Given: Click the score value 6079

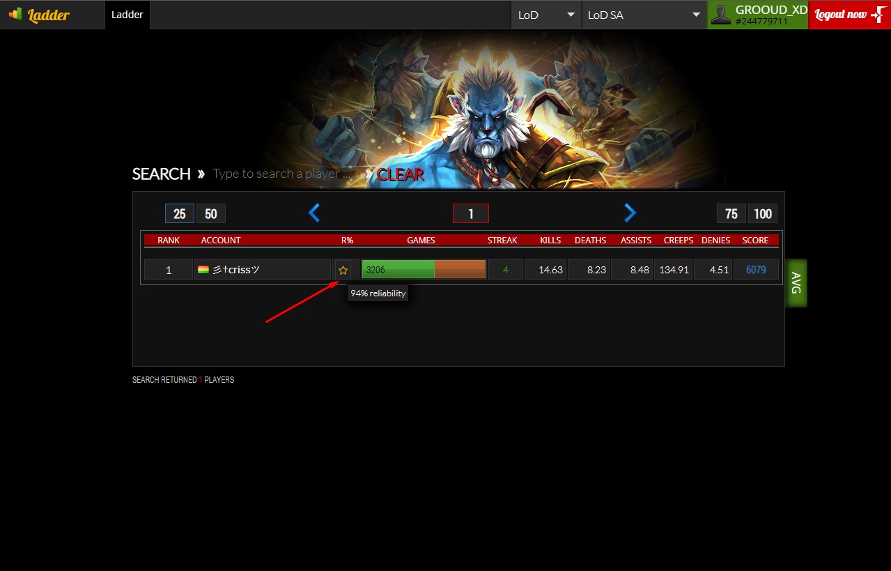Looking at the screenshot, I should (x=756, y=269).
